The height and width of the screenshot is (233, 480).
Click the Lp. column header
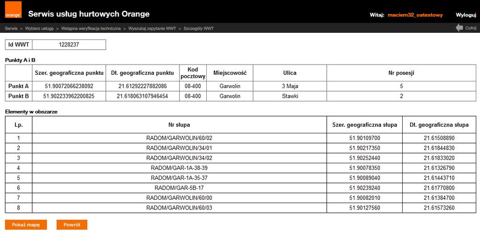pyautogui.click(x=19, y=124)
